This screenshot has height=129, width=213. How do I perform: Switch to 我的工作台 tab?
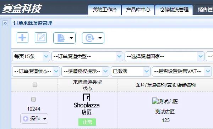click(x=104, y=10)
